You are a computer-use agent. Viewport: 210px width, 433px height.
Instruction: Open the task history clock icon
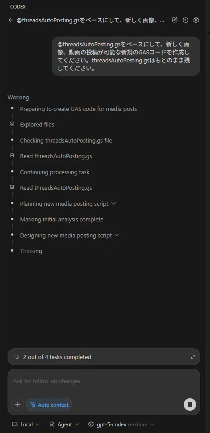(185, 20)
